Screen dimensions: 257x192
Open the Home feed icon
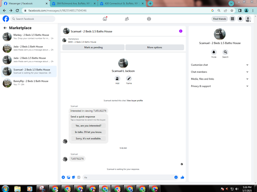pos(105,18)
